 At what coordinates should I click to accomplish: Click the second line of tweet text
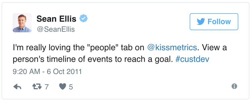pyautogui.click(x=111, y=59)
